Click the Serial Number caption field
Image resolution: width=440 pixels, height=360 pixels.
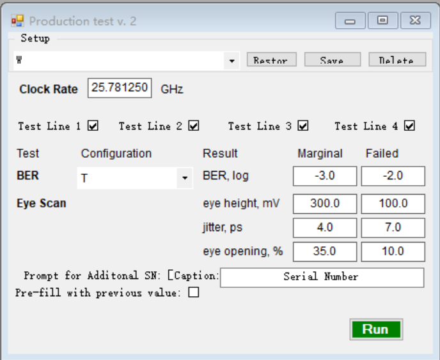pyautogui.click(x=322, y=277)
